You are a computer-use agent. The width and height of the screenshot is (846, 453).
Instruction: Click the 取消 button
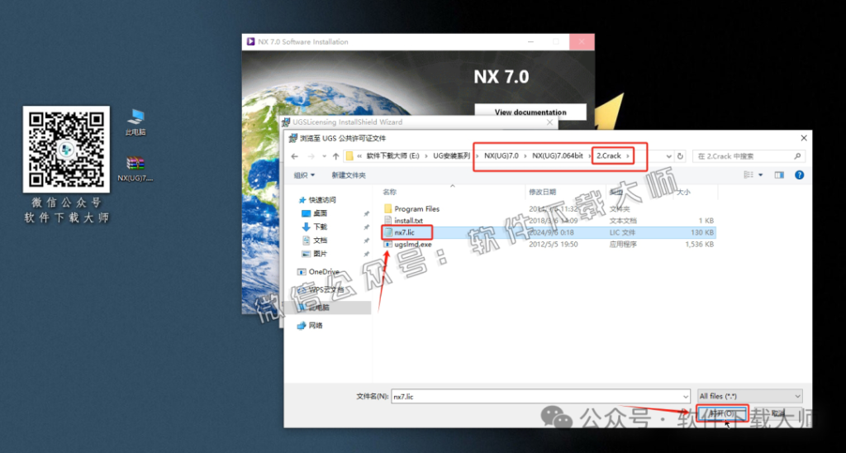coord(779,413)
